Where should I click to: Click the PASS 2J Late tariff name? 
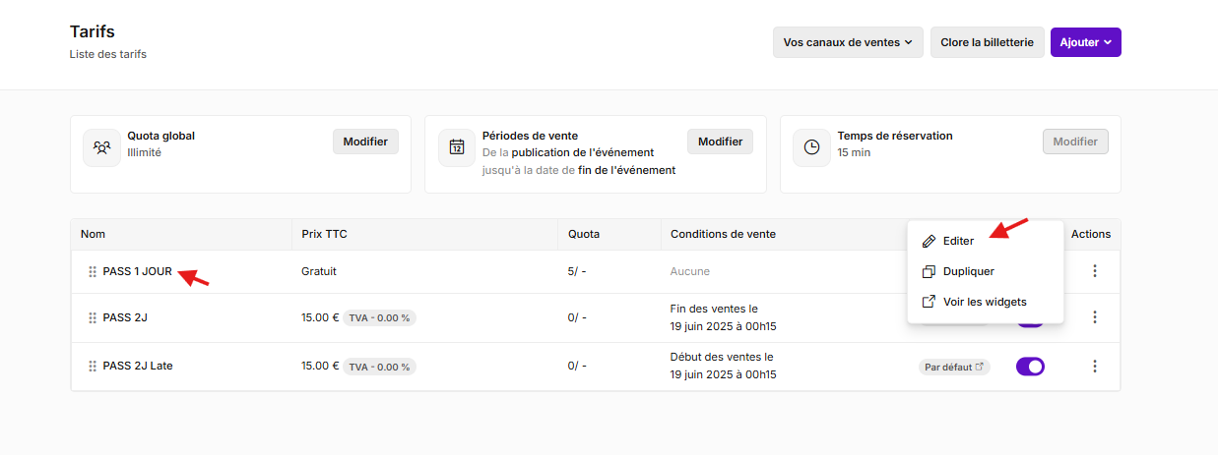point(138,366)
